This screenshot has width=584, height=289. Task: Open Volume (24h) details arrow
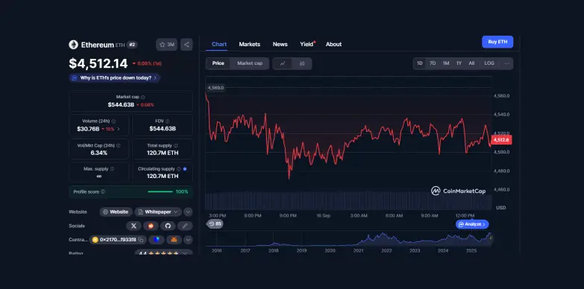click(x=119, y=129)
